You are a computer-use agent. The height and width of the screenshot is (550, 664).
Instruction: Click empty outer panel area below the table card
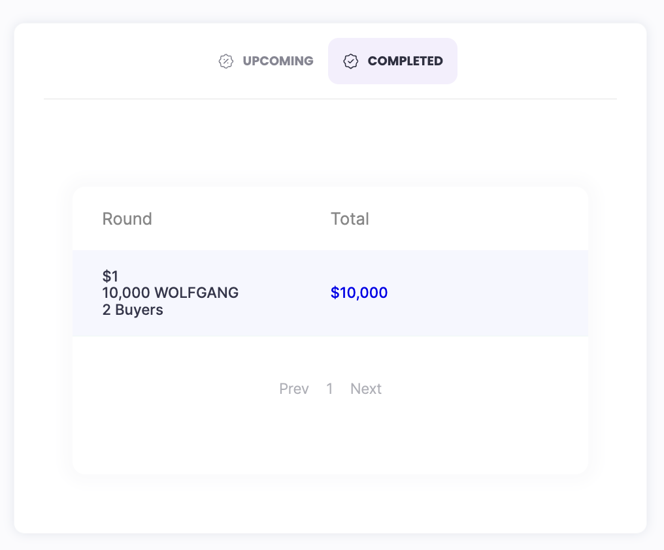pos(330,504)
